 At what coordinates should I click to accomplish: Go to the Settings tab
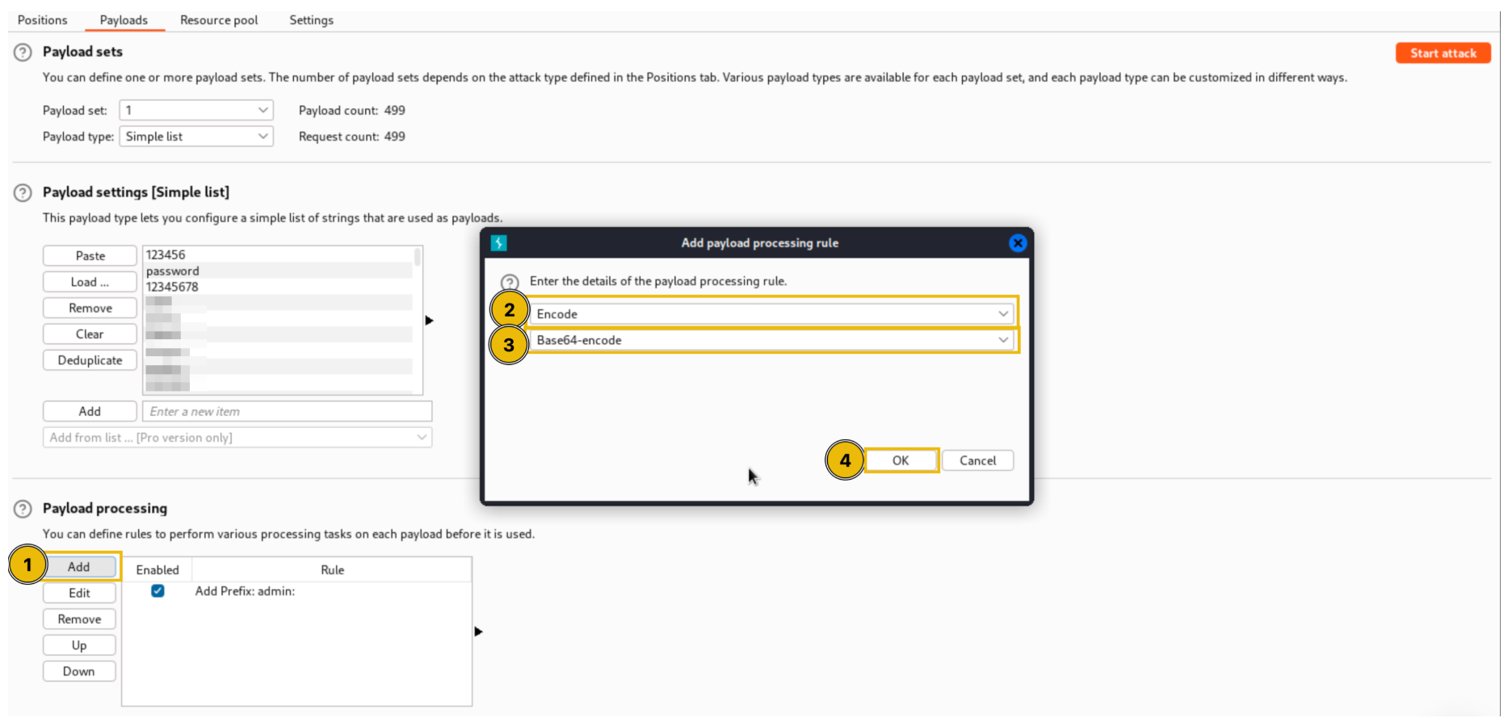pyautogui.click(x=311, y=20)
